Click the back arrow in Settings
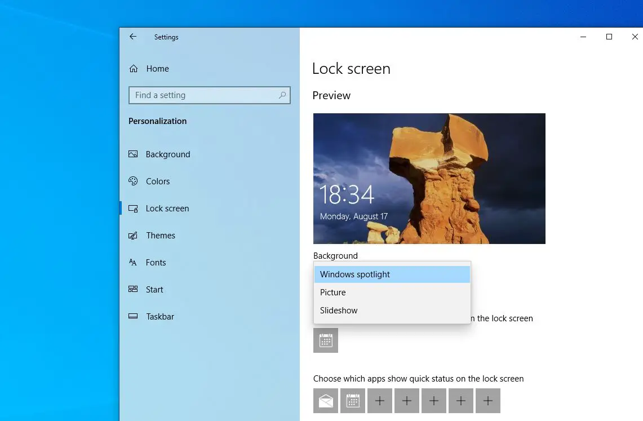Screen dimensions: 643x421 click(x=133, y=37)
